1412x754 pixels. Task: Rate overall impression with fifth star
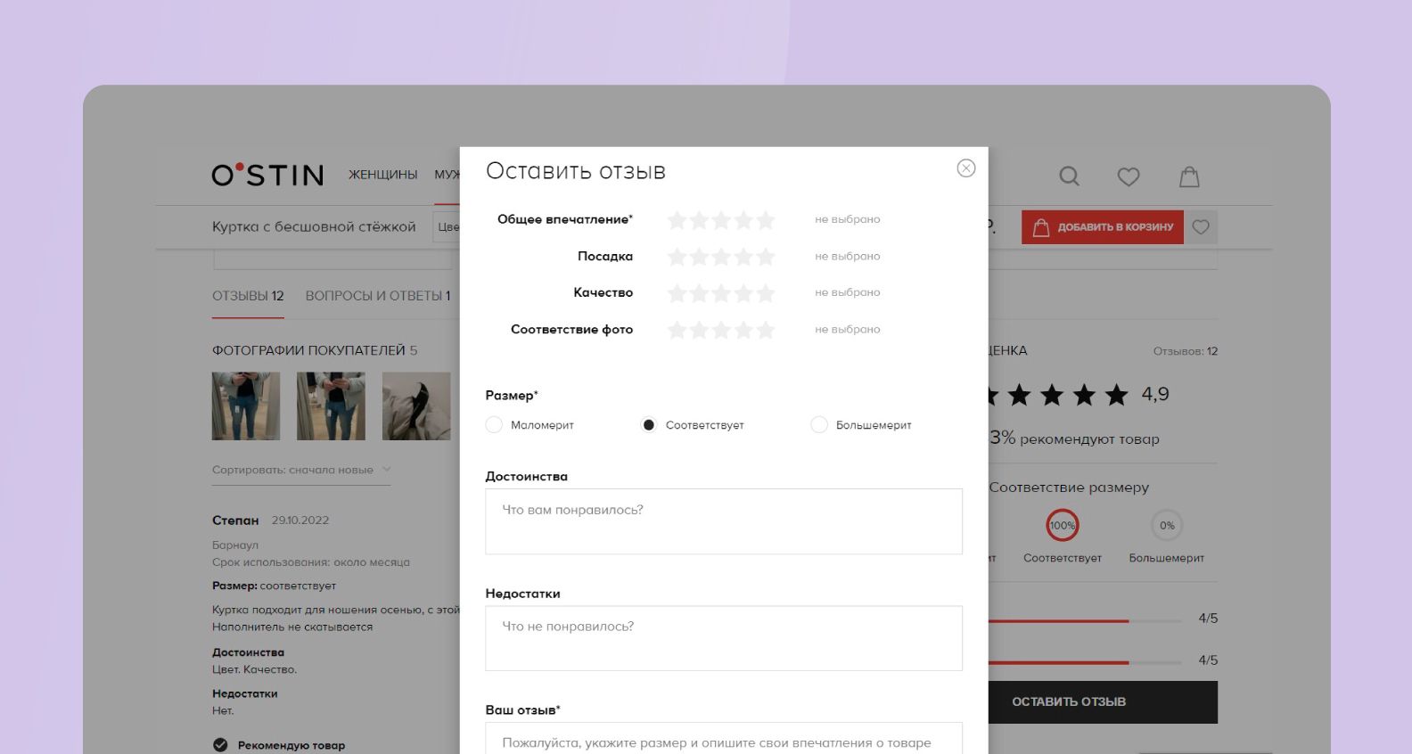pyautogui.click(x=766, y=220)
